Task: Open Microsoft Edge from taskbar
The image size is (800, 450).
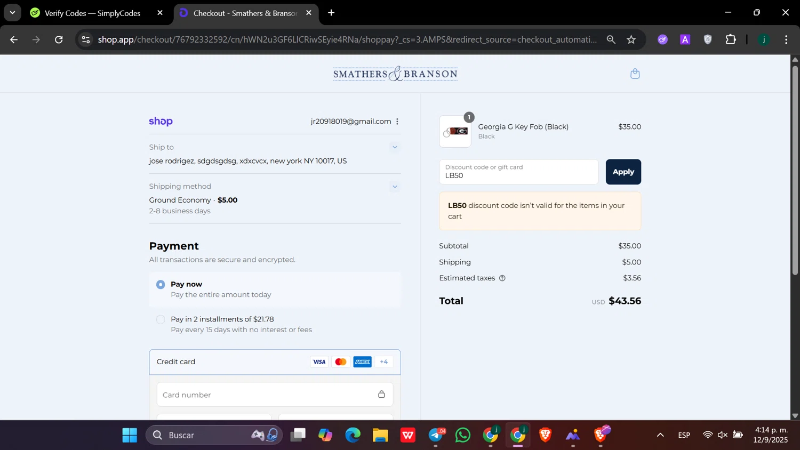Action: pos(353,435)
